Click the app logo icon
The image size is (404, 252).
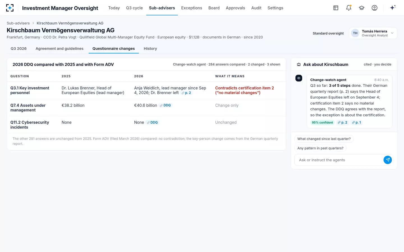click(10, 8)
